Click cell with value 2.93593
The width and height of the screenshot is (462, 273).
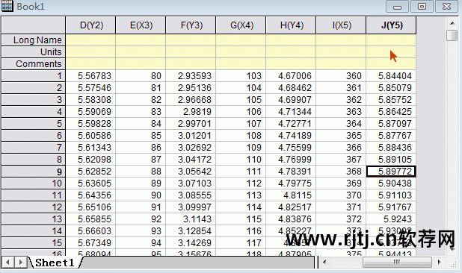coord(191,76)
